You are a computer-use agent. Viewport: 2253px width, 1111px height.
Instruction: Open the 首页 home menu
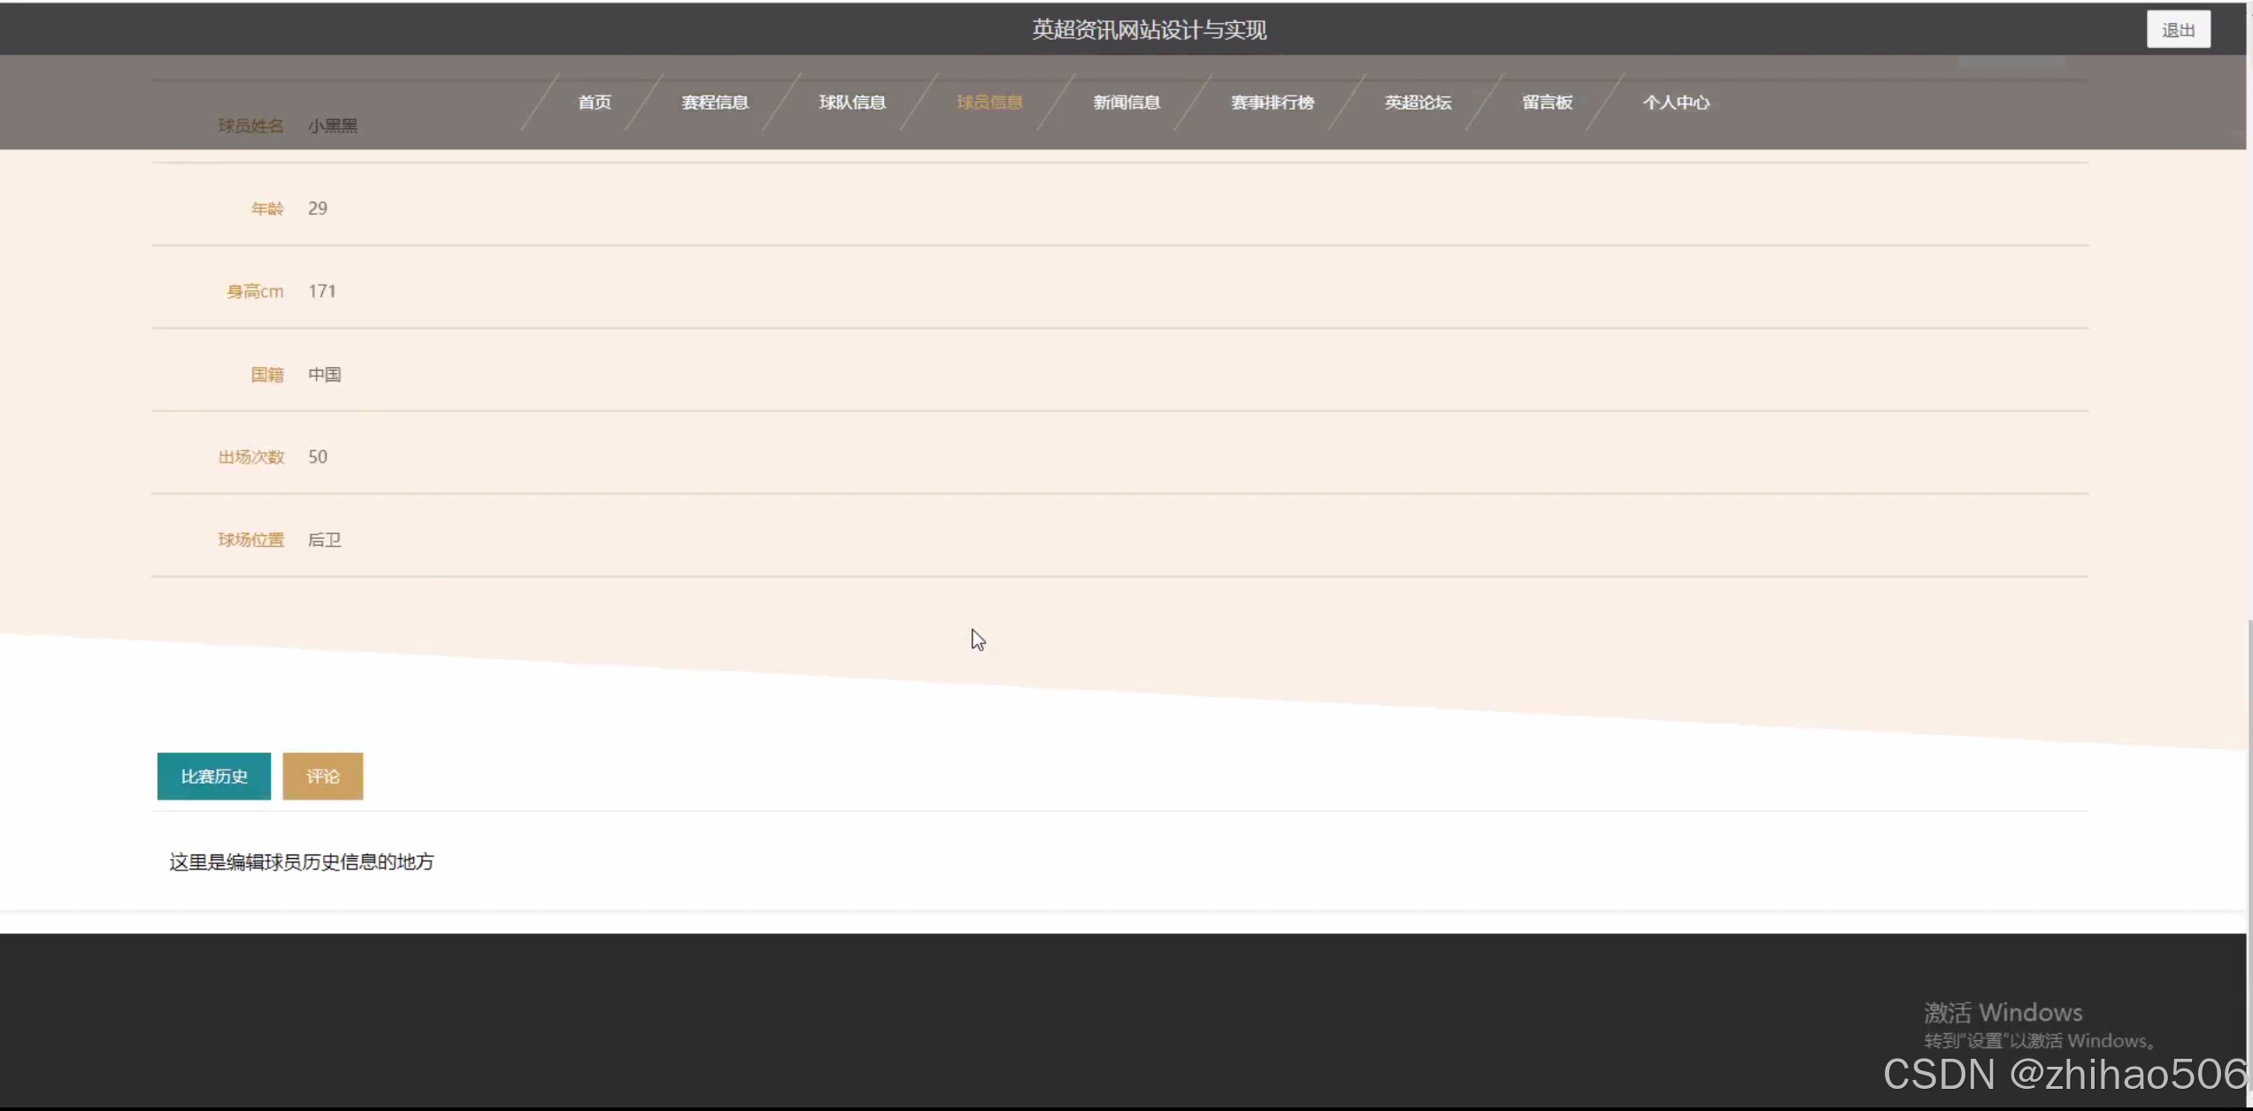click(595, 103)
